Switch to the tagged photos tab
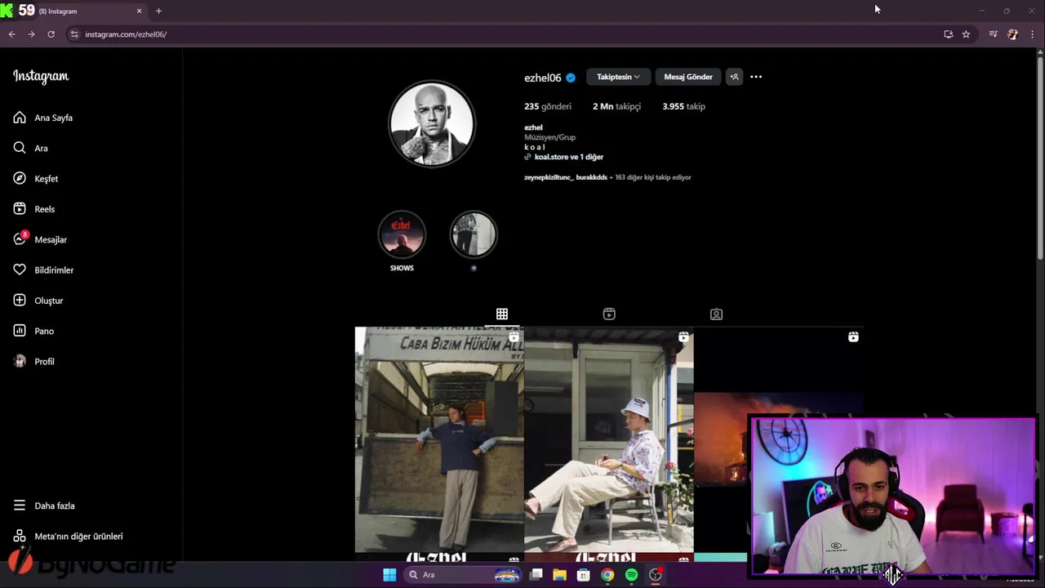Screen dimensions: 1045x588 tap(716, 314)
